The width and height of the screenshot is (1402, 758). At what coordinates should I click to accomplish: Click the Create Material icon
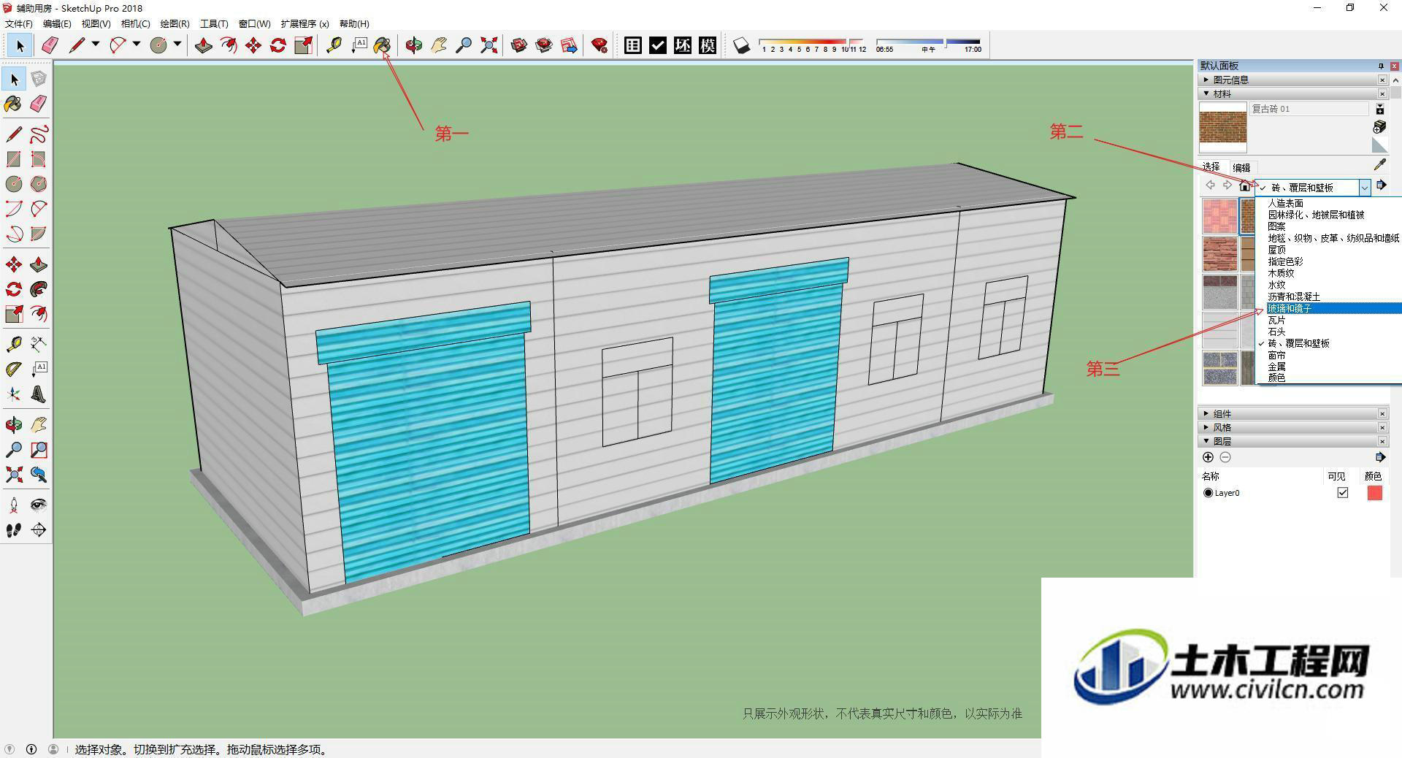click(1379, 127)
